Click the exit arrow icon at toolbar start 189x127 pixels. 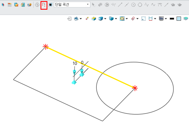point(69,18)
